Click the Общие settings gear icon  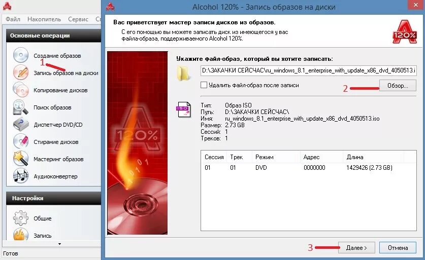pos(21,218)
